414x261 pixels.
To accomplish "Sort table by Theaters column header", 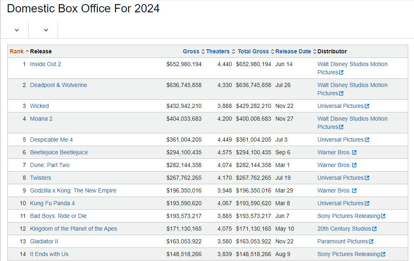I will click(218, 51).
